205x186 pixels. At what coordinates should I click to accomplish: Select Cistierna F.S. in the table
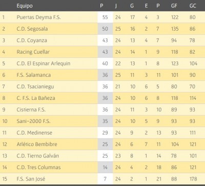tap(31, 110)
